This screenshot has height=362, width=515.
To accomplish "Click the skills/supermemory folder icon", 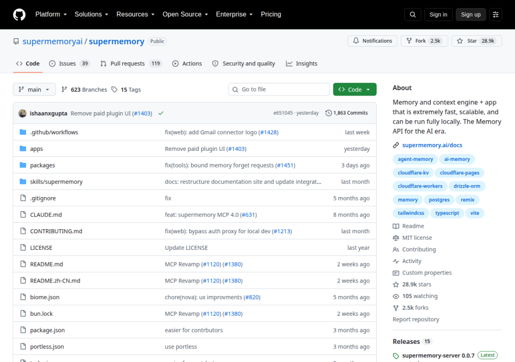I will 23,182.
